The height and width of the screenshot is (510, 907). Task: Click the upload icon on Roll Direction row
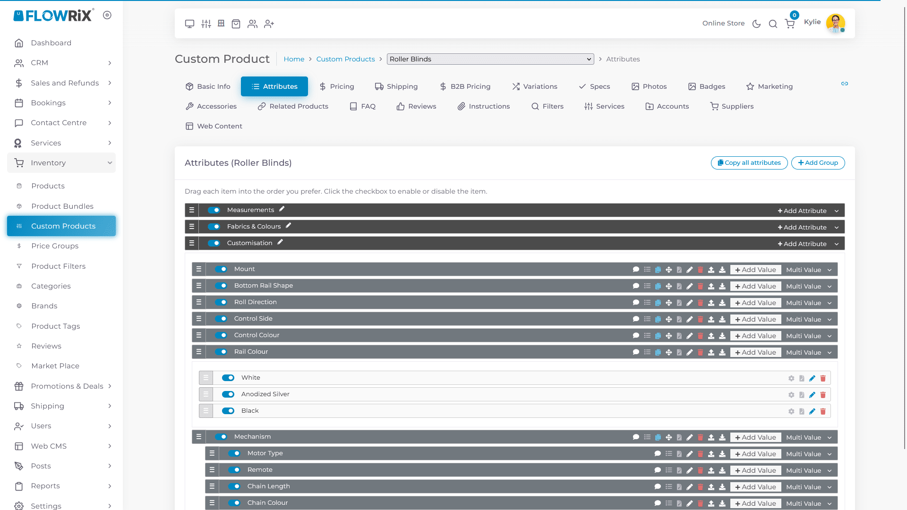click(711, 303)
